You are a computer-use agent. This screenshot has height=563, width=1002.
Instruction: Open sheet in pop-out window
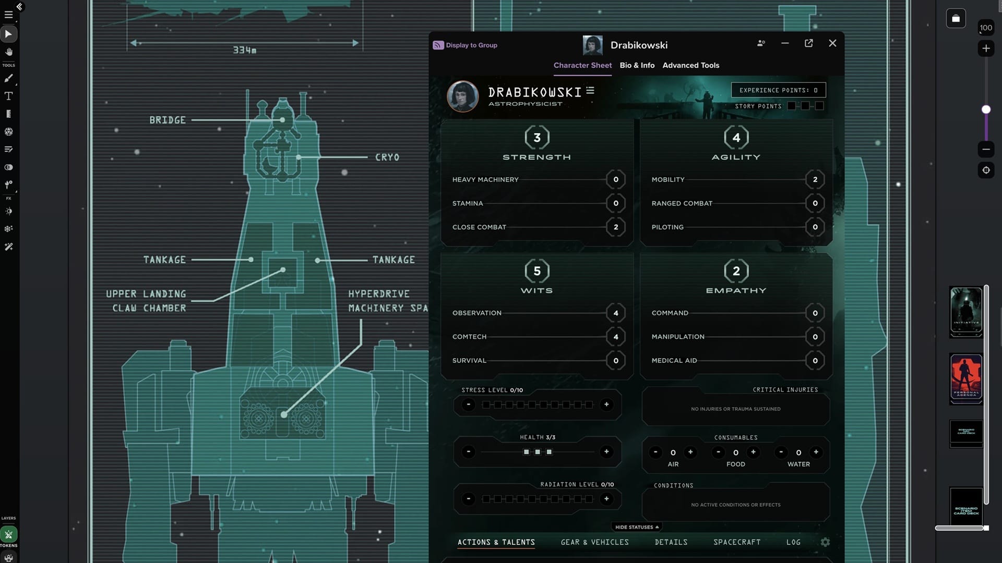click(x=808, y=43)
